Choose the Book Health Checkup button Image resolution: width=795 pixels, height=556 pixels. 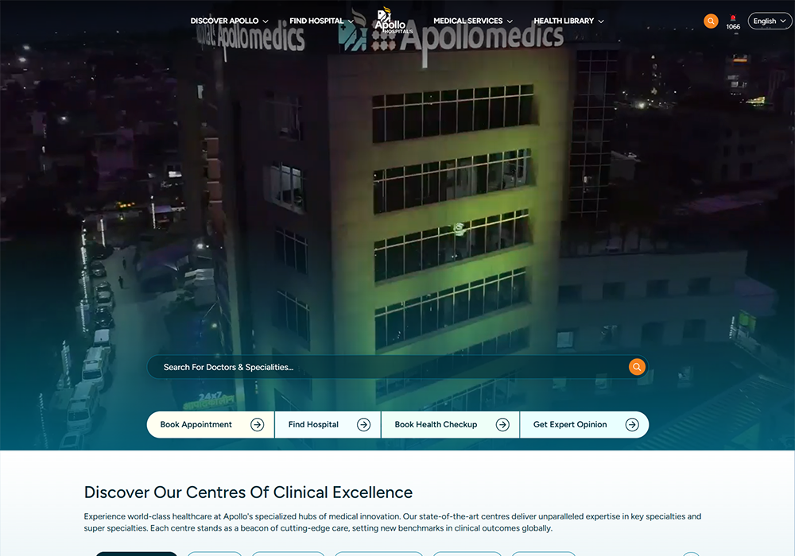[x=450, y=424]
